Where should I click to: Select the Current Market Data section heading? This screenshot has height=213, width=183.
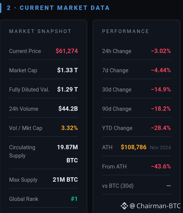(58, 8)
